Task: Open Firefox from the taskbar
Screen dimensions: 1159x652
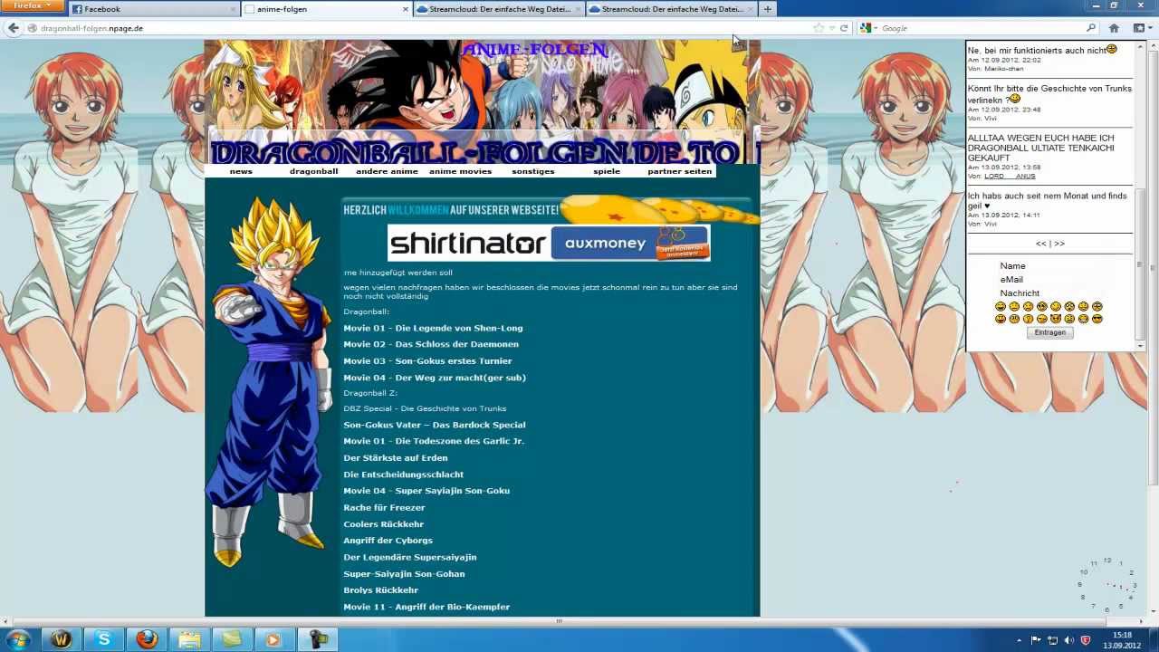Action: [147, 639]
